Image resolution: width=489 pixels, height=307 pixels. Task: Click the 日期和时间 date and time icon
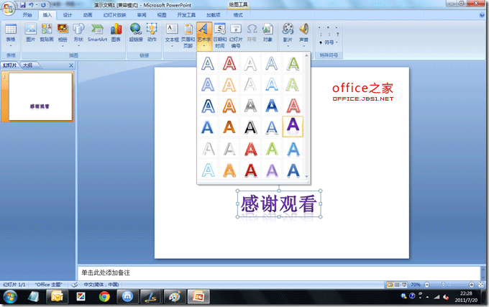(220, 33)
